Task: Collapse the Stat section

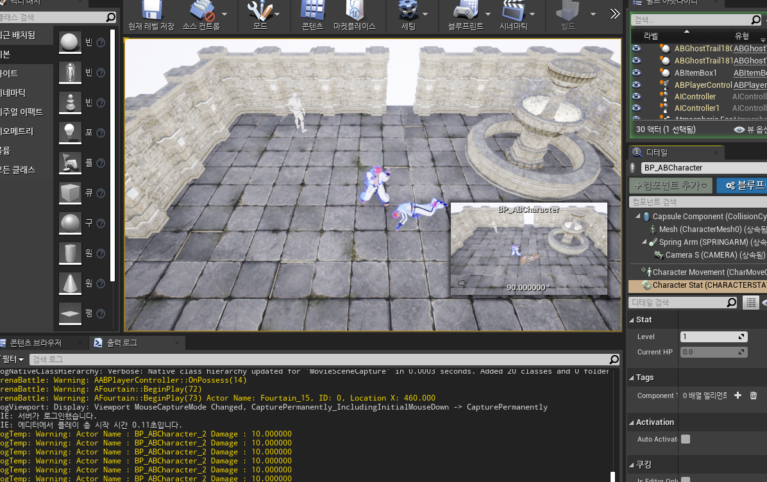Action: (x=632, y=320)
